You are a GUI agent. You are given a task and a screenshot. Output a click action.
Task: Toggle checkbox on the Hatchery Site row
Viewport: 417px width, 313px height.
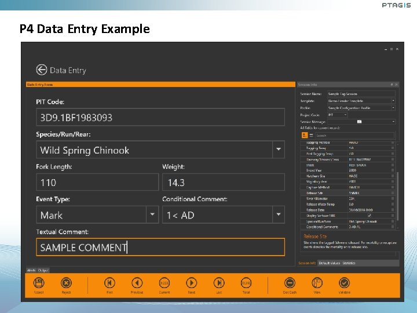(x=393, y=176)
